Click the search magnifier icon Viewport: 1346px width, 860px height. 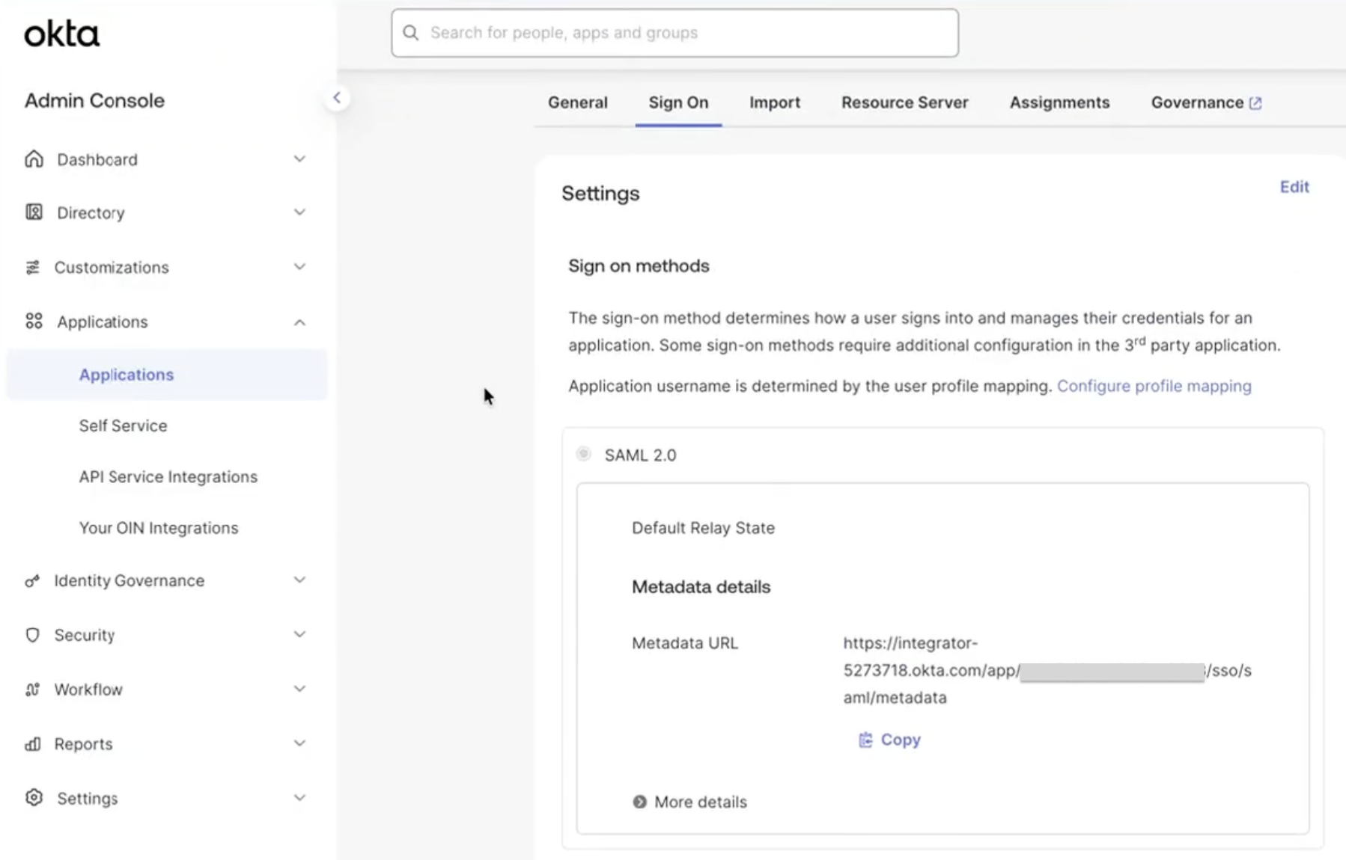410,33
